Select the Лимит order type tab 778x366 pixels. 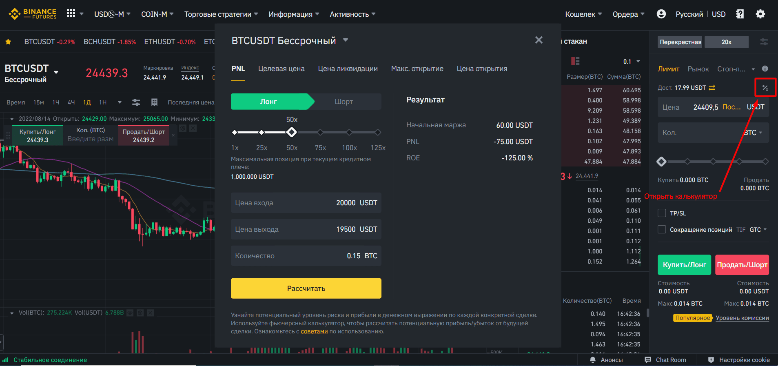click(x=668, y=69)
